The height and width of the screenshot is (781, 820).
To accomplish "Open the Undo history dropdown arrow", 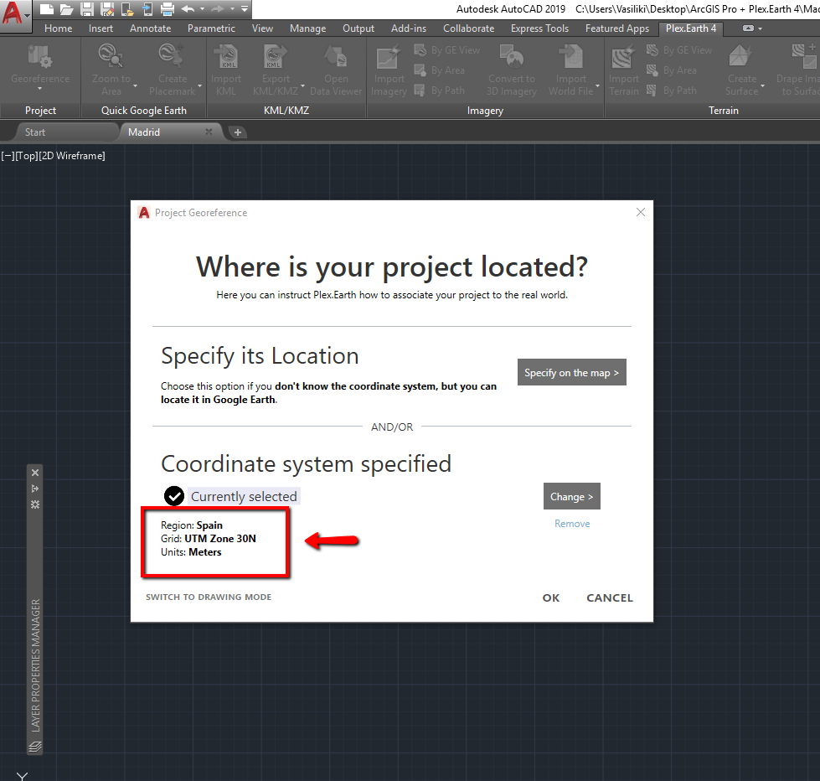I will (203, 9).
